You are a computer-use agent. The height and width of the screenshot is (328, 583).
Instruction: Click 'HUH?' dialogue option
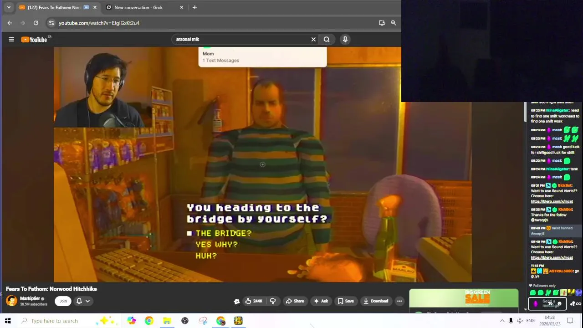click(x=206, y=256)
